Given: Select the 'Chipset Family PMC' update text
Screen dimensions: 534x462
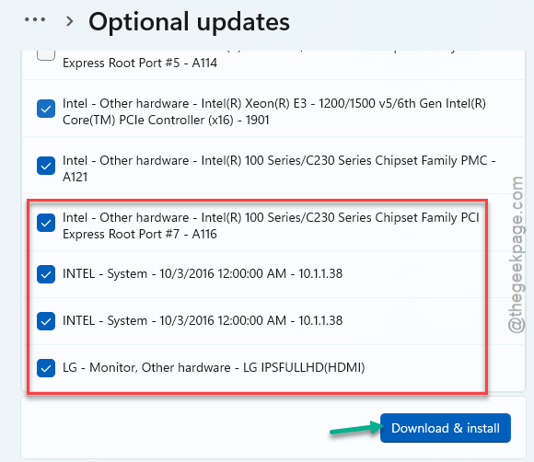Looking at the screenshot, I should tap(279, 168).
